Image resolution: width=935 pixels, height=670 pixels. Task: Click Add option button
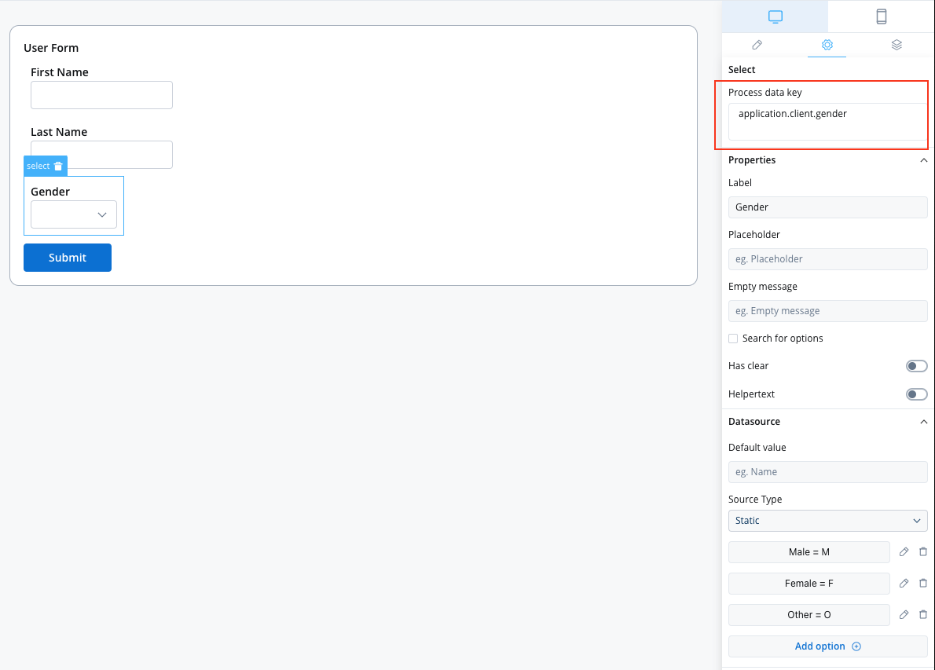point(827,646)
